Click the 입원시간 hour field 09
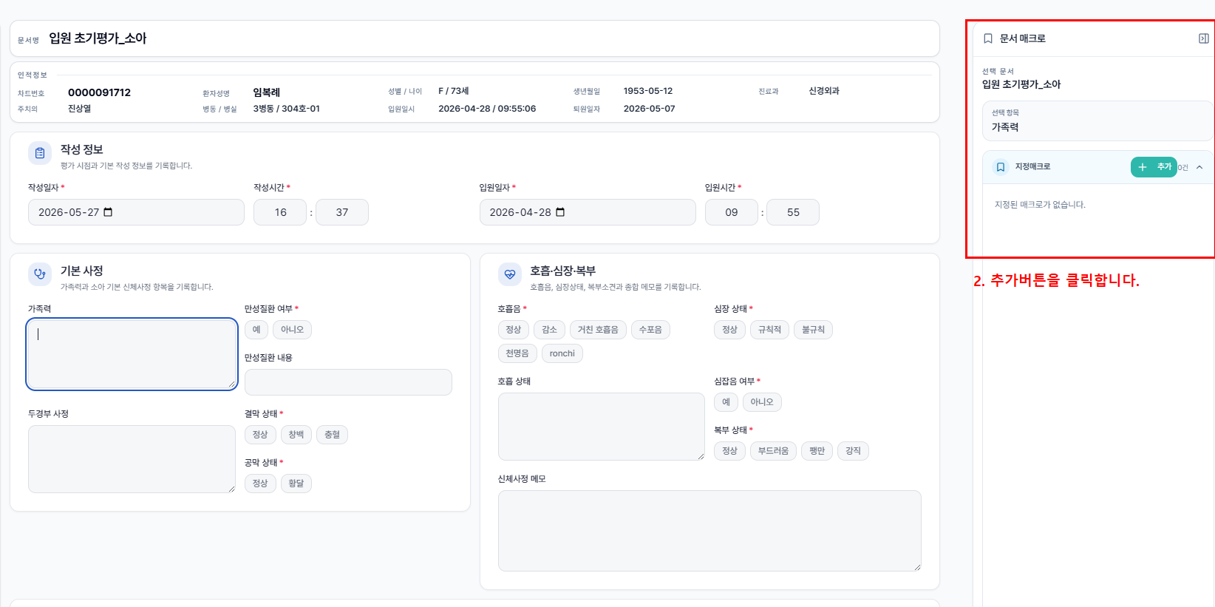Screen dimensions: 1215x607 click(x=732, y=212)
